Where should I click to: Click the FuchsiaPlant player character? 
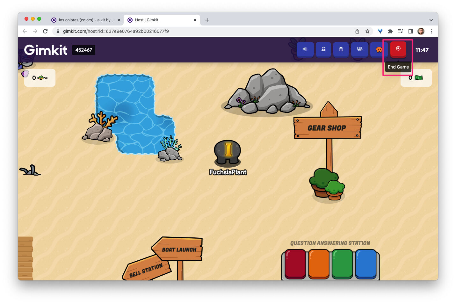228,154
